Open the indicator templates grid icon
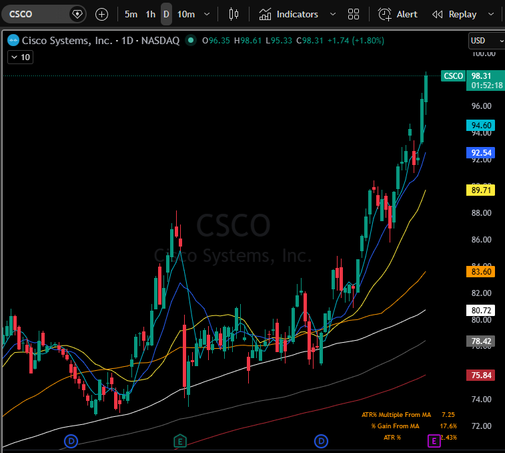Viewport: 505px width, 453px height. 354,14
